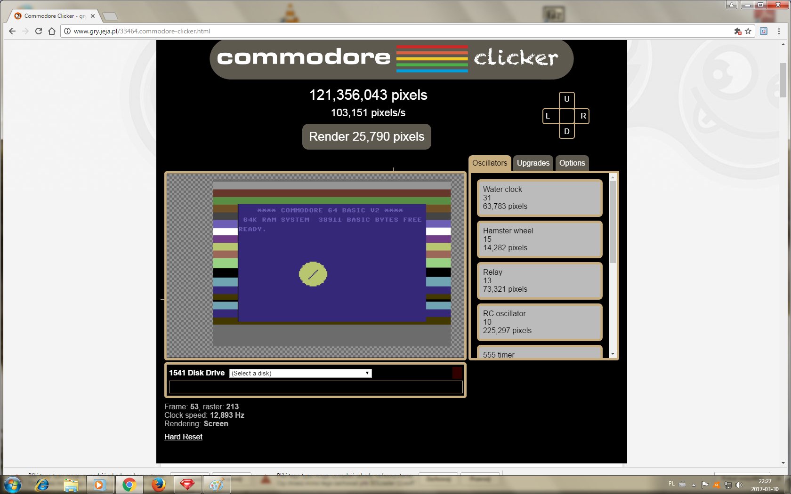Screen dimensions: 791x494
Task: Click the oscillator list scrollbar down arrow
Action: pos(613,354)
